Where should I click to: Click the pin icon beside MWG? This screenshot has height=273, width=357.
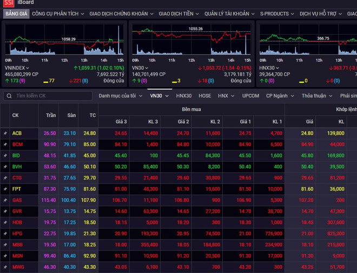tap(5, 267)
